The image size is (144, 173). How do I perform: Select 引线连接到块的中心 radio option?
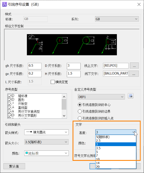80,105
